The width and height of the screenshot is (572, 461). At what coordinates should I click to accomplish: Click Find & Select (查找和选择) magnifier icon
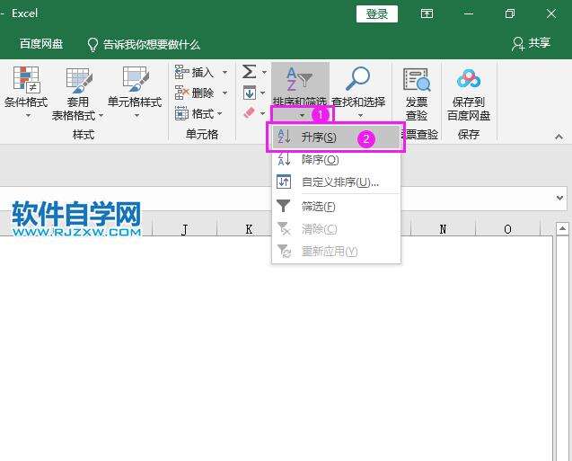[x=358, y=78]
